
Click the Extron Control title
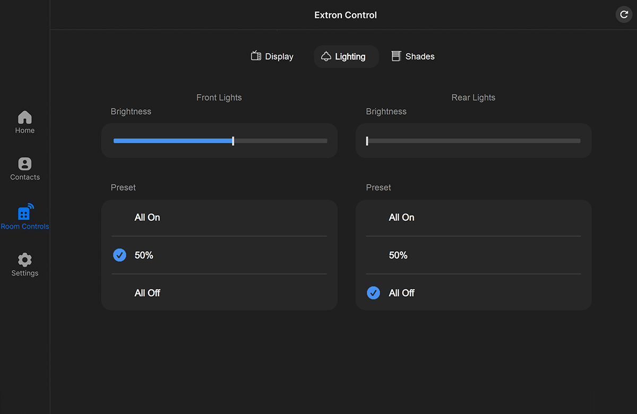[x=346, y=15]
